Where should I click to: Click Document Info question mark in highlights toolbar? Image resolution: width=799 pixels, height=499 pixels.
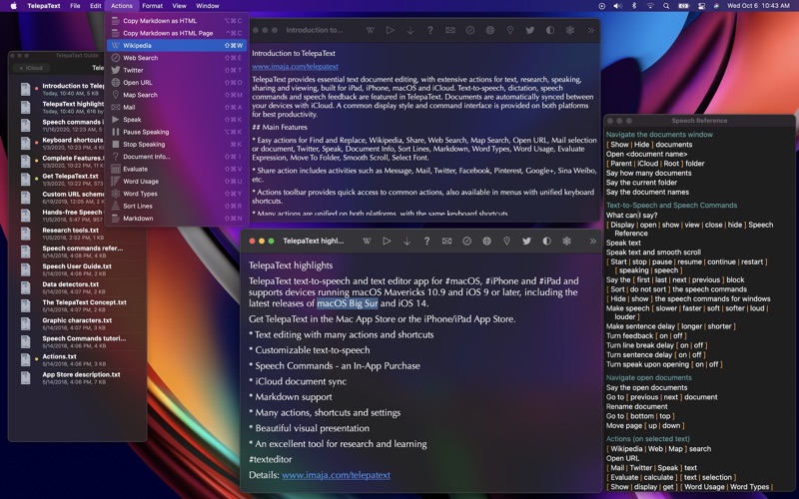click(x=426, y=241)
